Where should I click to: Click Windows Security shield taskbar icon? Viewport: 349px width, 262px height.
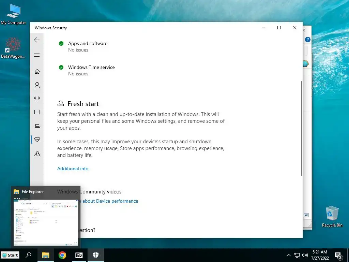[x=96, y=255]
